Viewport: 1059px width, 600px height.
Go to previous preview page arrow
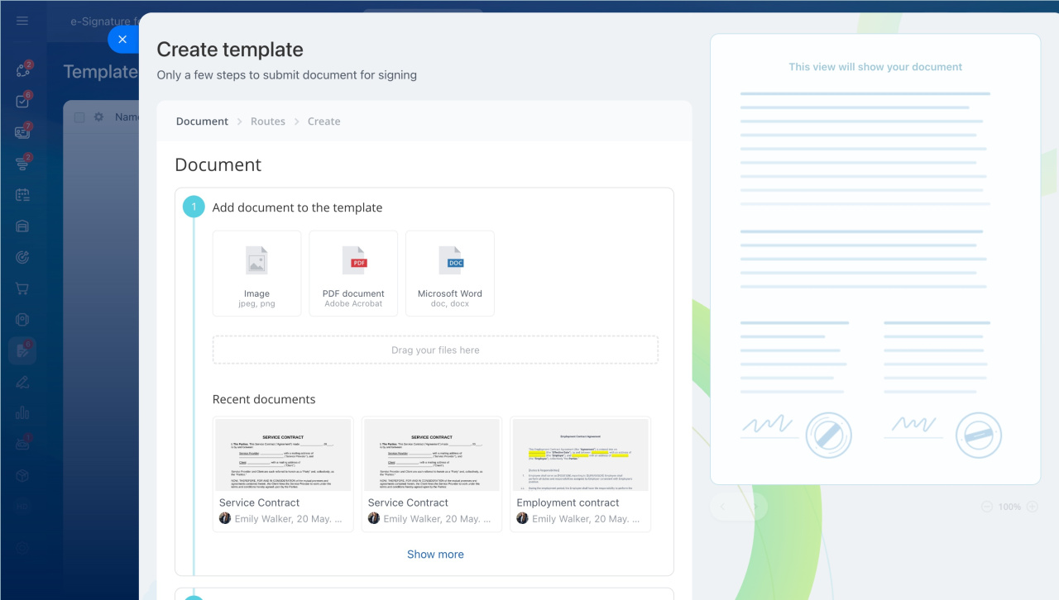point(722,506)
